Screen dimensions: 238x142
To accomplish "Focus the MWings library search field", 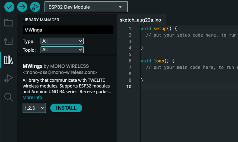I will click(x=68, y=30).
